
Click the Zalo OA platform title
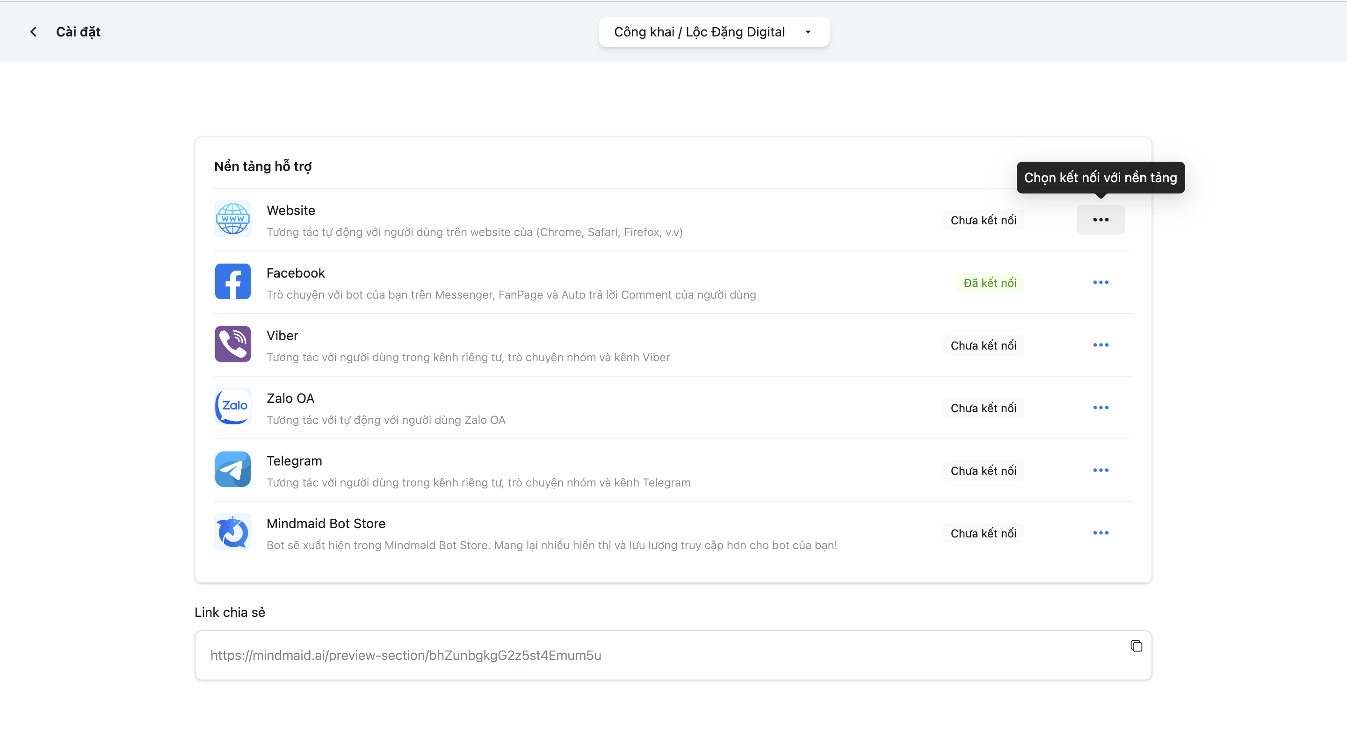pos(290,398)
